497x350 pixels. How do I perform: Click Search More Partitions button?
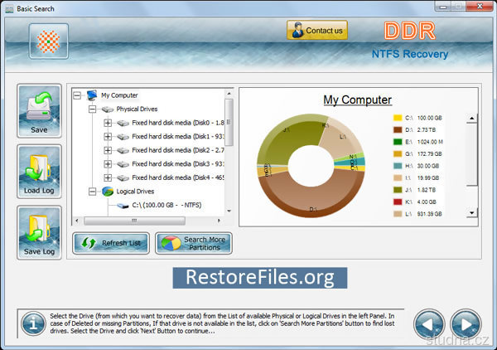click(194, 243)
